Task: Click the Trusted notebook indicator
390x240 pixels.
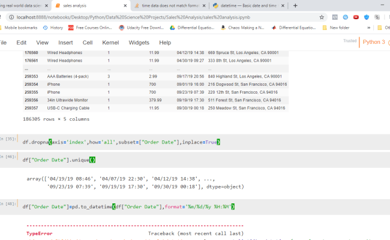Action: (350, 41)
